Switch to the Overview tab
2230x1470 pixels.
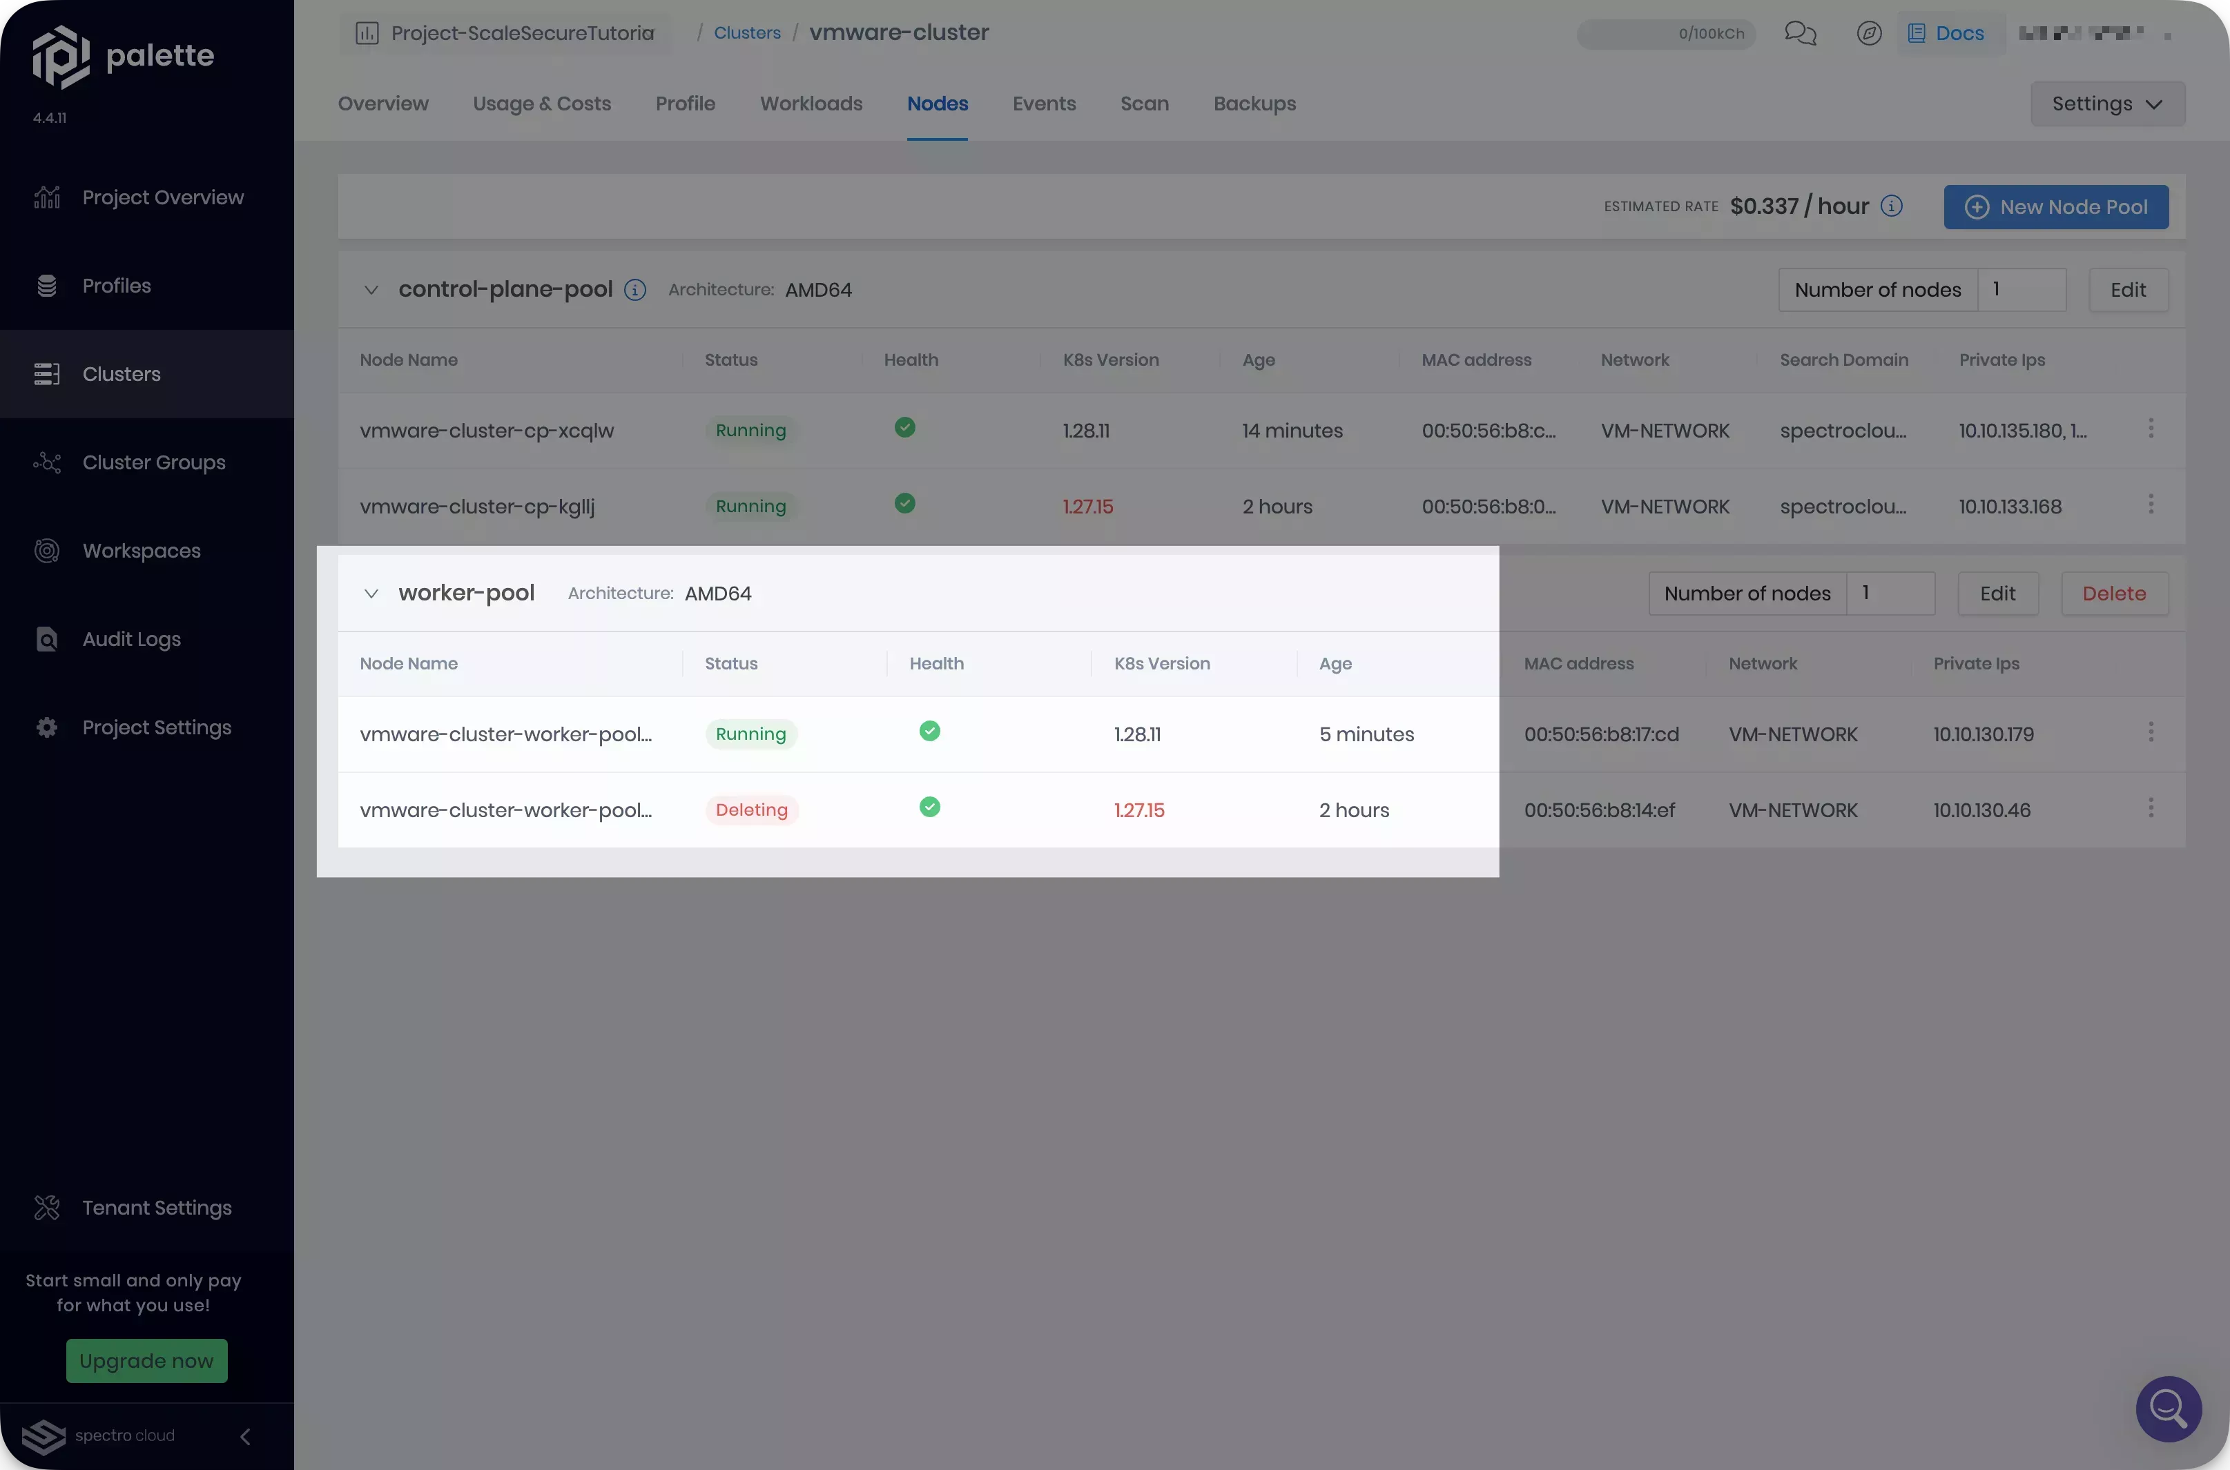[382, 104]
